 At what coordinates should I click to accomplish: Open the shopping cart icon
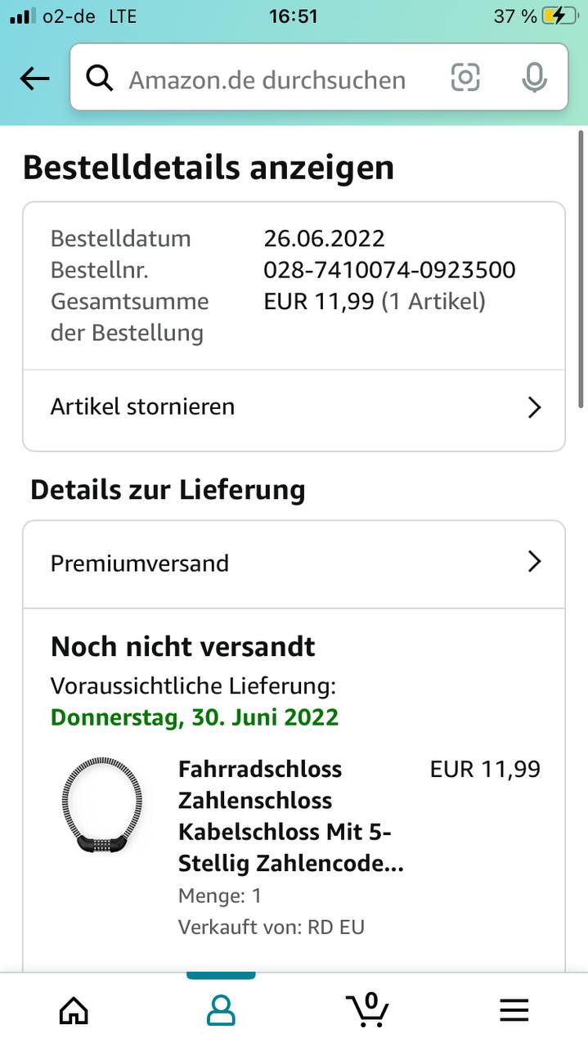click(x=367, y=1009)
